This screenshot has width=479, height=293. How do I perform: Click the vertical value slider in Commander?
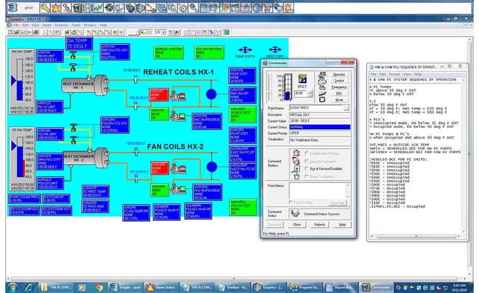(270, 88)
